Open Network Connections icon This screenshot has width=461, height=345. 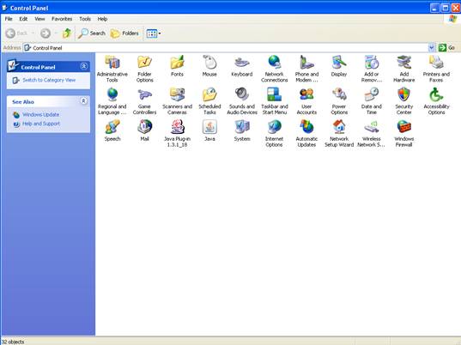pyautogui.click(x=275, y=63)
